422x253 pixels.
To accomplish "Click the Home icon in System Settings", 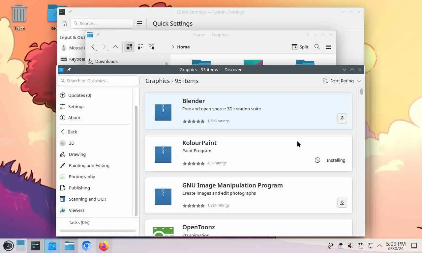I will [64, 23].
